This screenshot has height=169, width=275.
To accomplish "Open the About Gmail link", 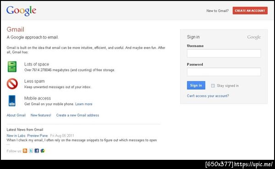I will (16, 115).
